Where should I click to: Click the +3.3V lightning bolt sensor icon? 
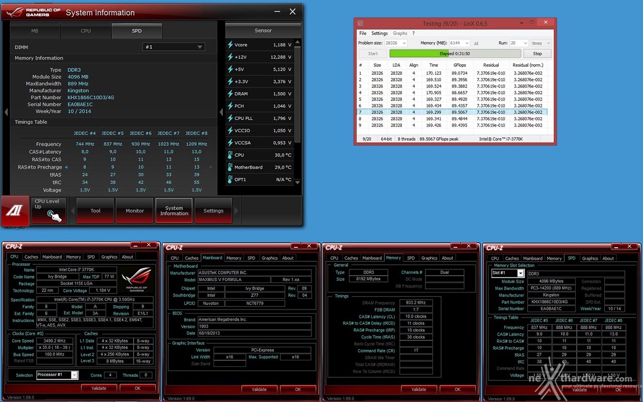coord(230,81)
